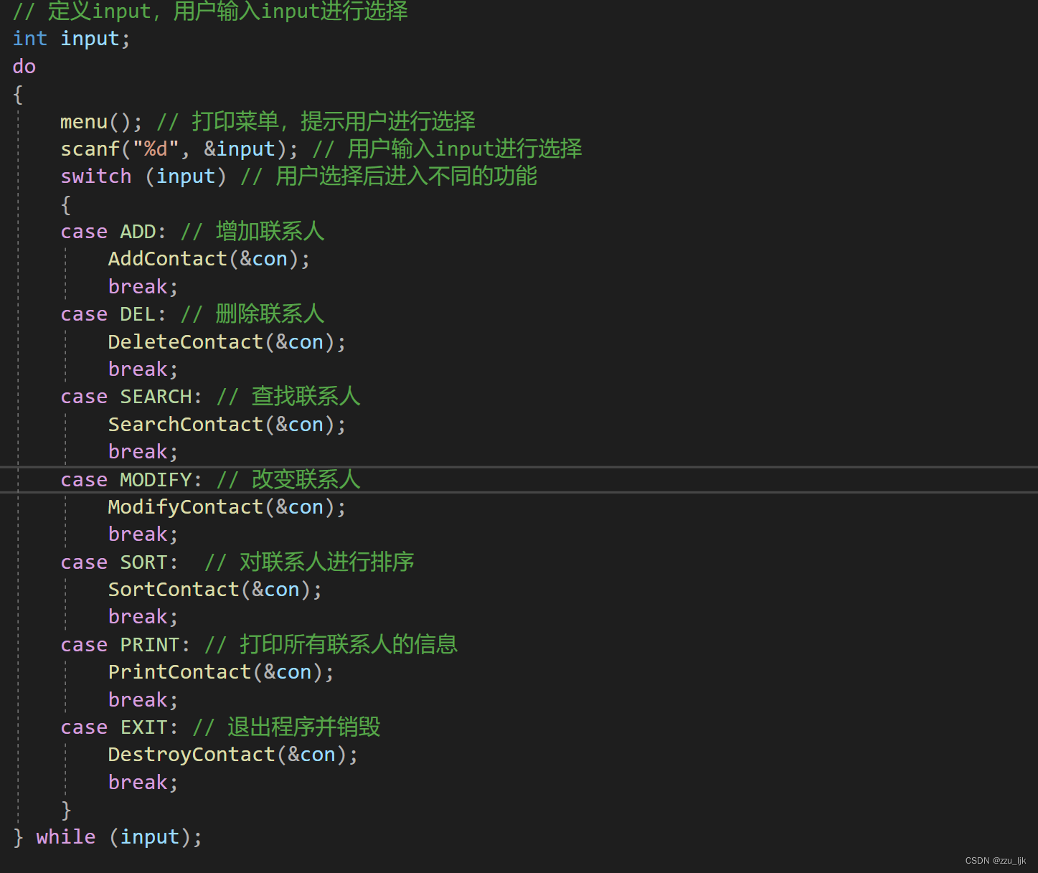Click the 'DestroyContact(&con);' call
The height and width of the screenshot is (873, 1038).
[x=233, y=755]
